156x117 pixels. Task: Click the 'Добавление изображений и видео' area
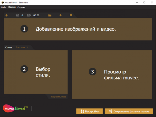pos(78,29)
